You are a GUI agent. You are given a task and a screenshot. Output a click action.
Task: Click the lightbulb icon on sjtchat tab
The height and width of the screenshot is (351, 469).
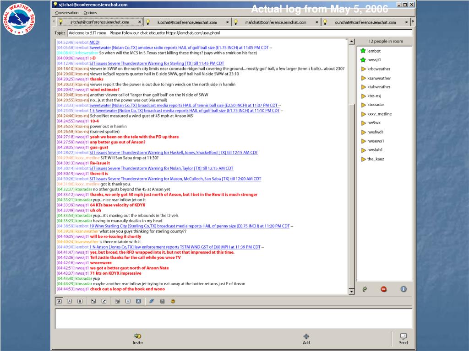(x=60, y=22)
